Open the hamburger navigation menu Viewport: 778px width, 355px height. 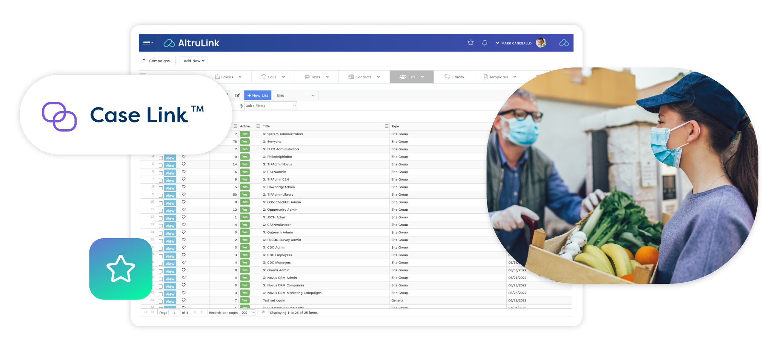point(148,43)
